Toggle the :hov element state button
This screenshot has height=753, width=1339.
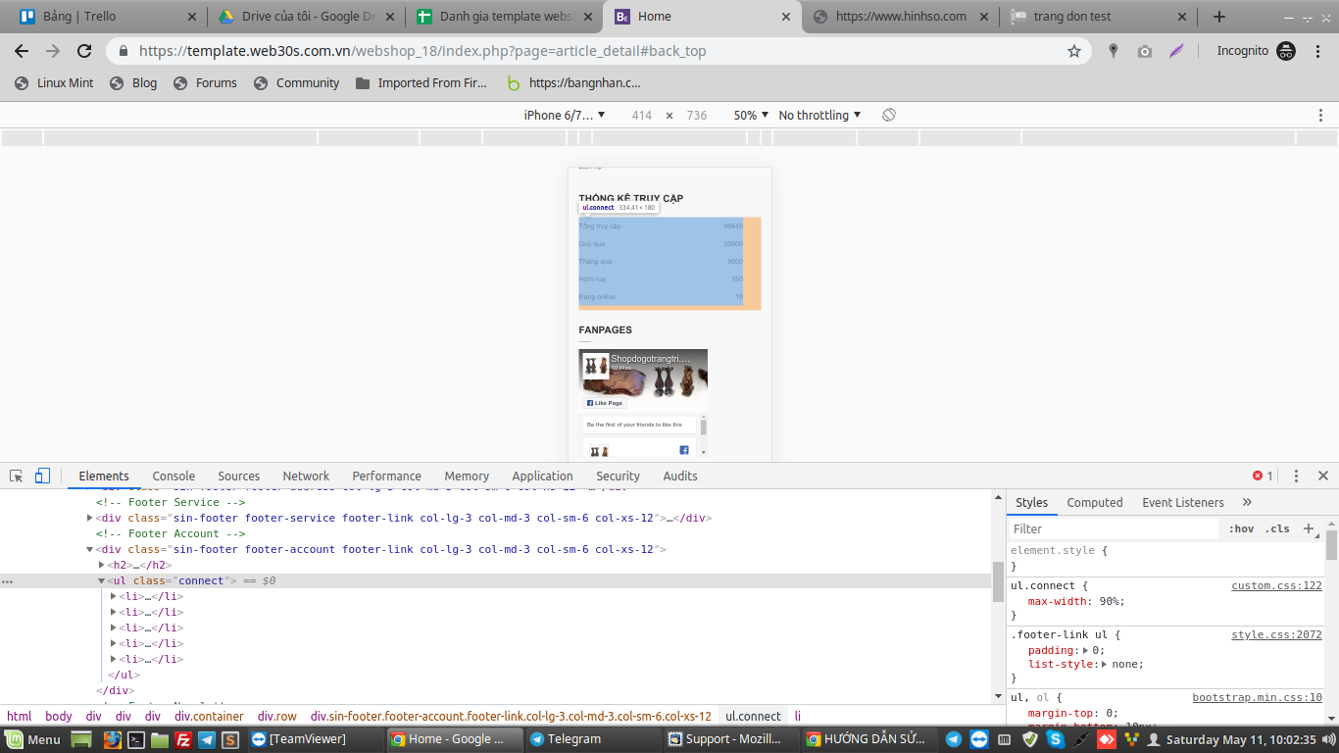pyautogui.click(x=1241, y=528)
